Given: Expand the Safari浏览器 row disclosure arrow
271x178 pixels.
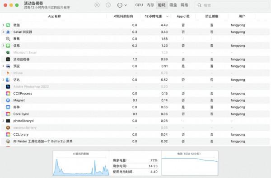Looking at the screenshot, I should tap(3, 32).
